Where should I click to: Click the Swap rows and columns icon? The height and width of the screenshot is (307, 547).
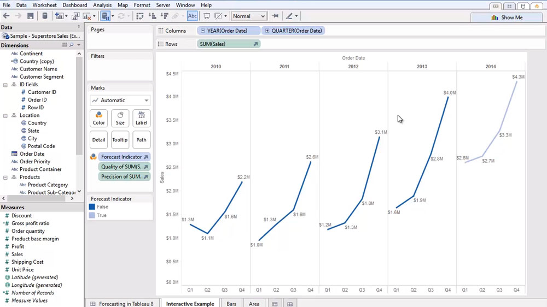coord(140,16)
